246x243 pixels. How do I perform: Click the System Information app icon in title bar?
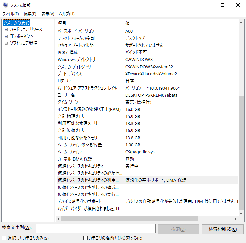pos(5,5)
